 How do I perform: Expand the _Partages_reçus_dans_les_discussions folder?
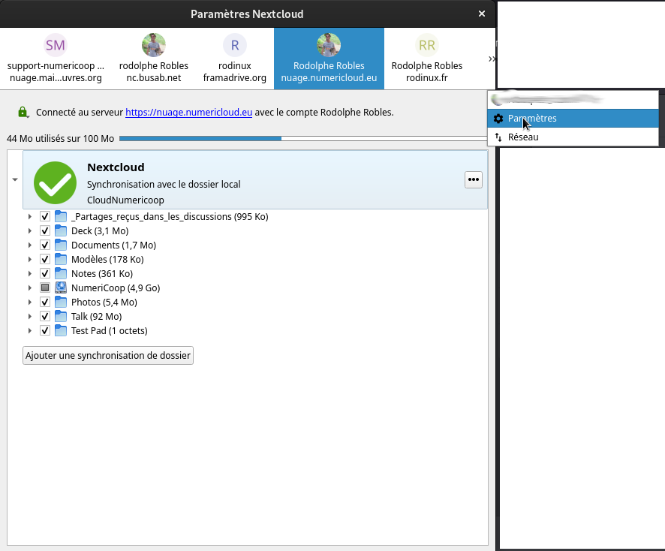[30, 217]
